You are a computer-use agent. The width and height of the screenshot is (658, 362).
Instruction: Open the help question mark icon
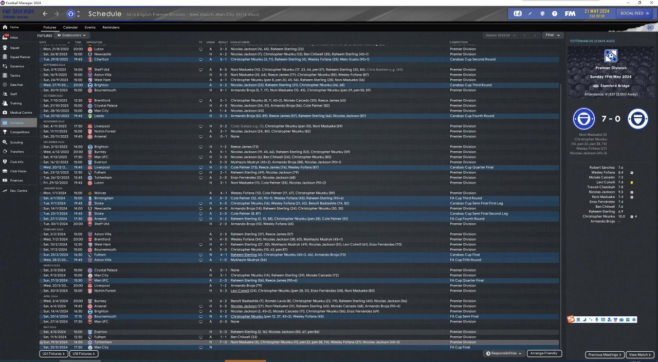(555, 13)
